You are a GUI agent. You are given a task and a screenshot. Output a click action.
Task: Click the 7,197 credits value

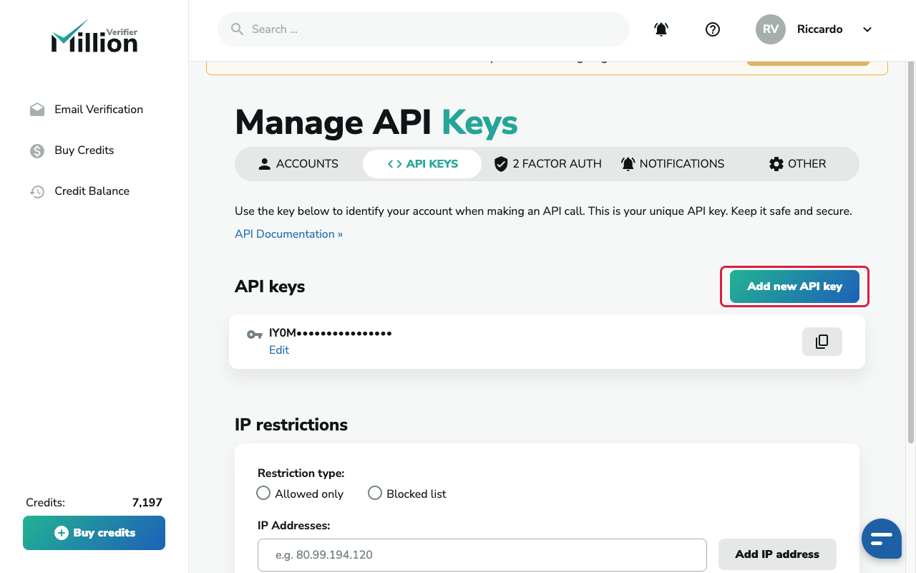tap(147, 503)
